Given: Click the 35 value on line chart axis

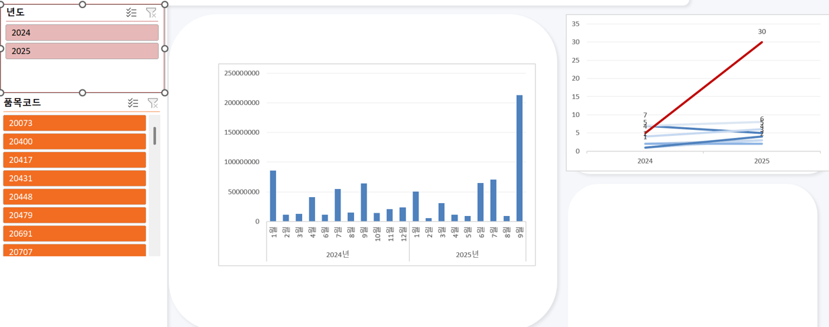Looking at the screenshot, I should tap(575, 24).
